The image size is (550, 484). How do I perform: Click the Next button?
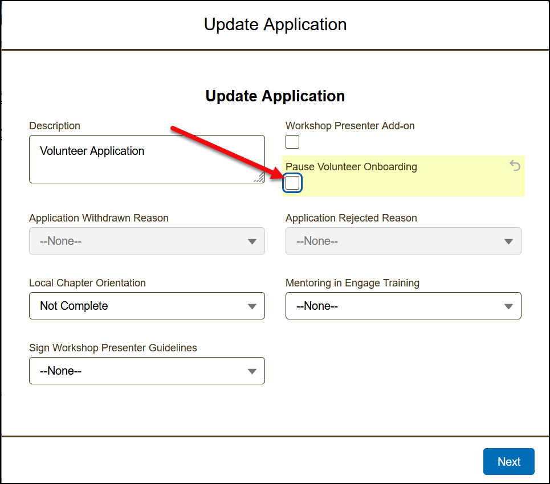click(x=508, y=461)
